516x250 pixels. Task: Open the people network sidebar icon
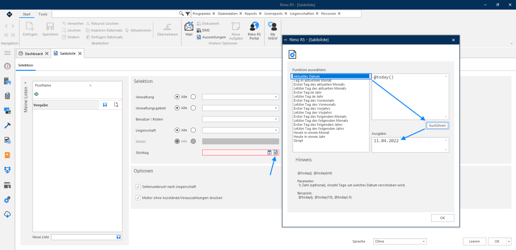tap(7, 170)
